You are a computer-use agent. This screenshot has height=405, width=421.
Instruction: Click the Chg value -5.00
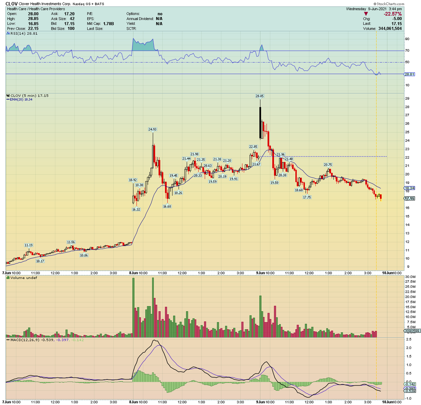[397, 19]
